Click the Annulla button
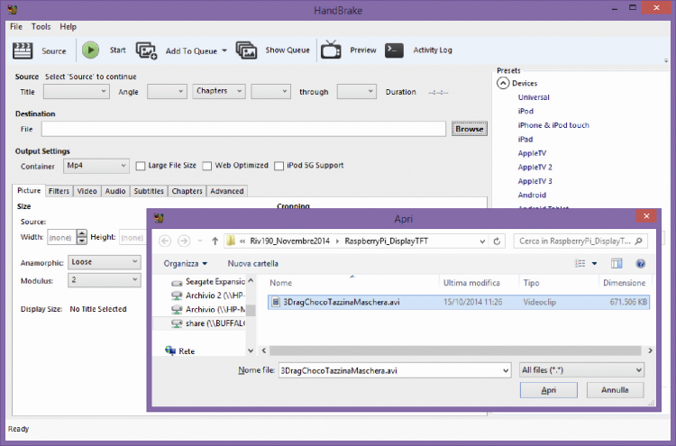Screen dimensions: 676x446 (x=616, y=390)
